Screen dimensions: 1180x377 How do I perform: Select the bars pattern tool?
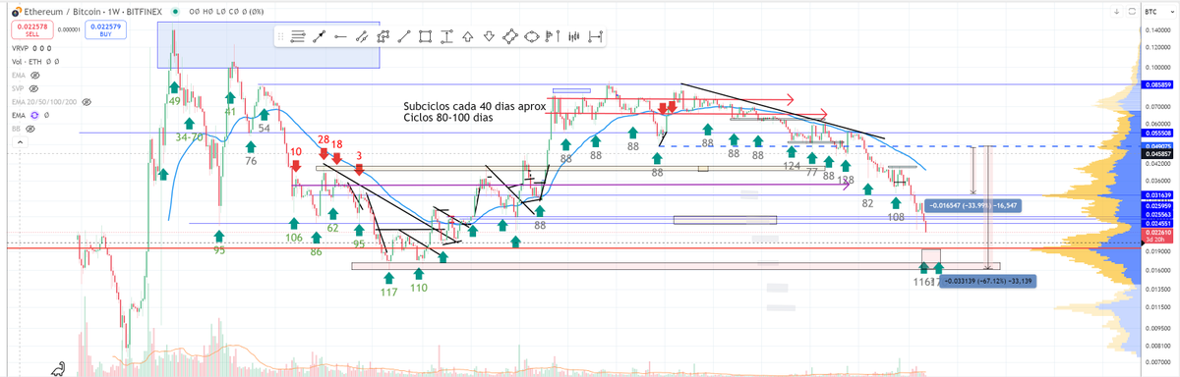[x=573, y=37]
